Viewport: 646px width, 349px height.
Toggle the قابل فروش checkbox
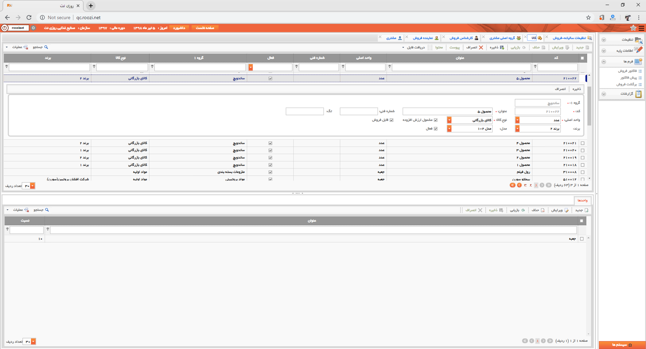pos(392,120)
